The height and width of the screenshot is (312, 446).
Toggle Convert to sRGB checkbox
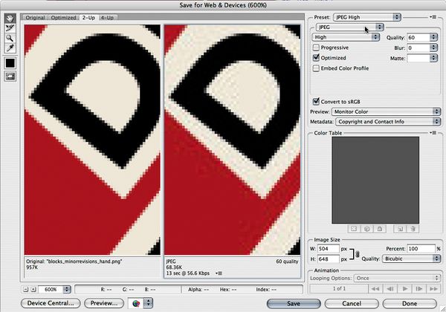(317, 101)
